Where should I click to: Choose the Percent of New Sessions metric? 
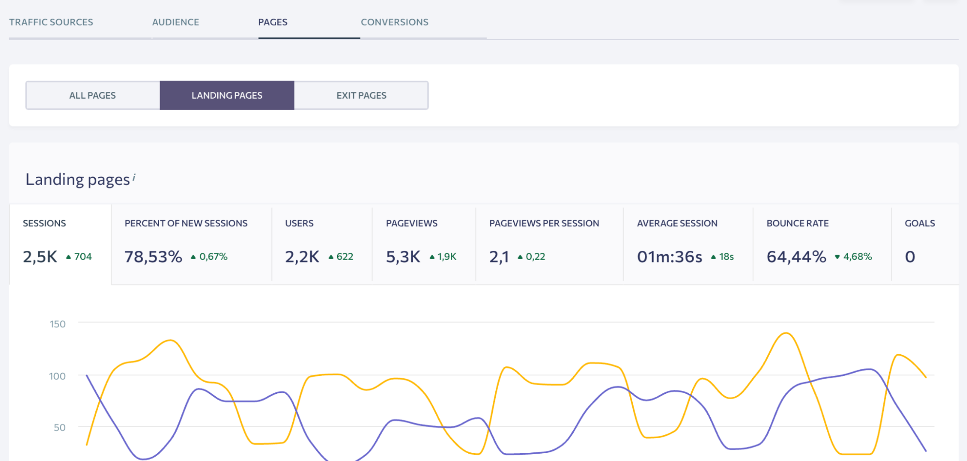pyautogui.click(x=191, y=244)
